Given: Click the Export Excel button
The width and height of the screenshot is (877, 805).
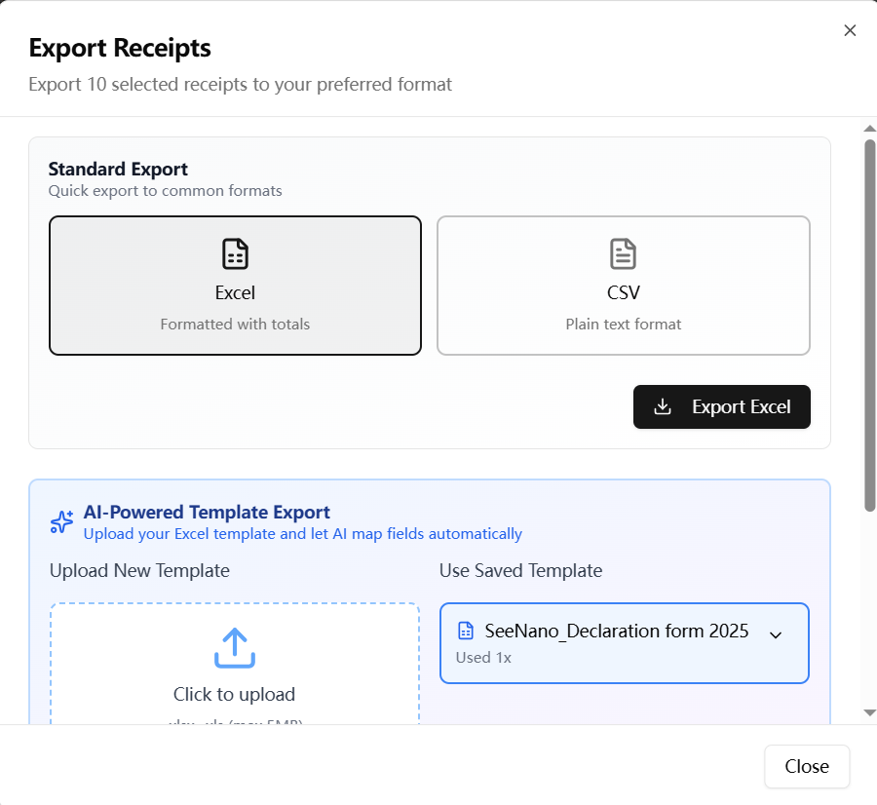Looking at the screenshot, I should (721, 407).
